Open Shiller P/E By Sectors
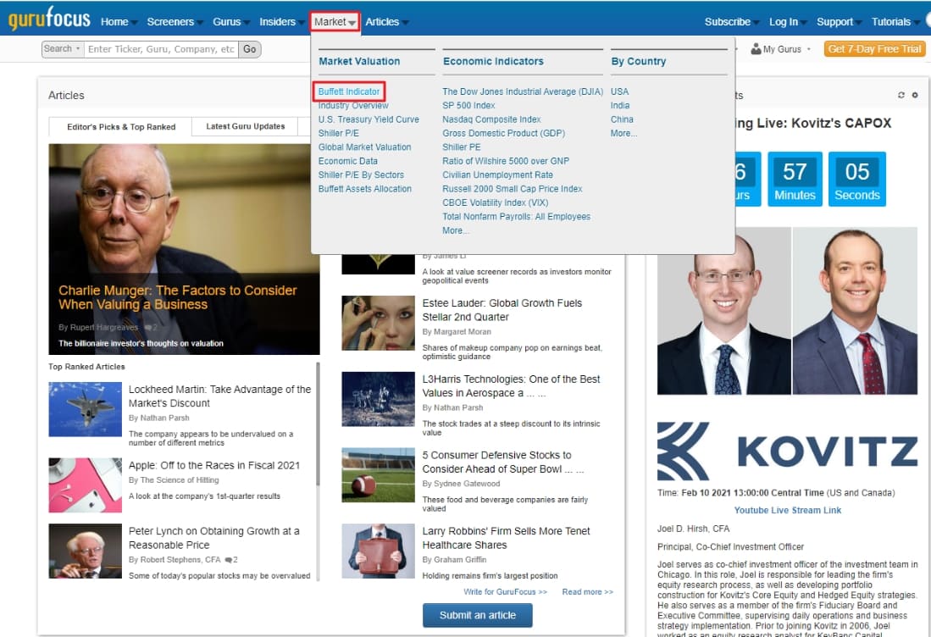 click(x=361, y=174)
